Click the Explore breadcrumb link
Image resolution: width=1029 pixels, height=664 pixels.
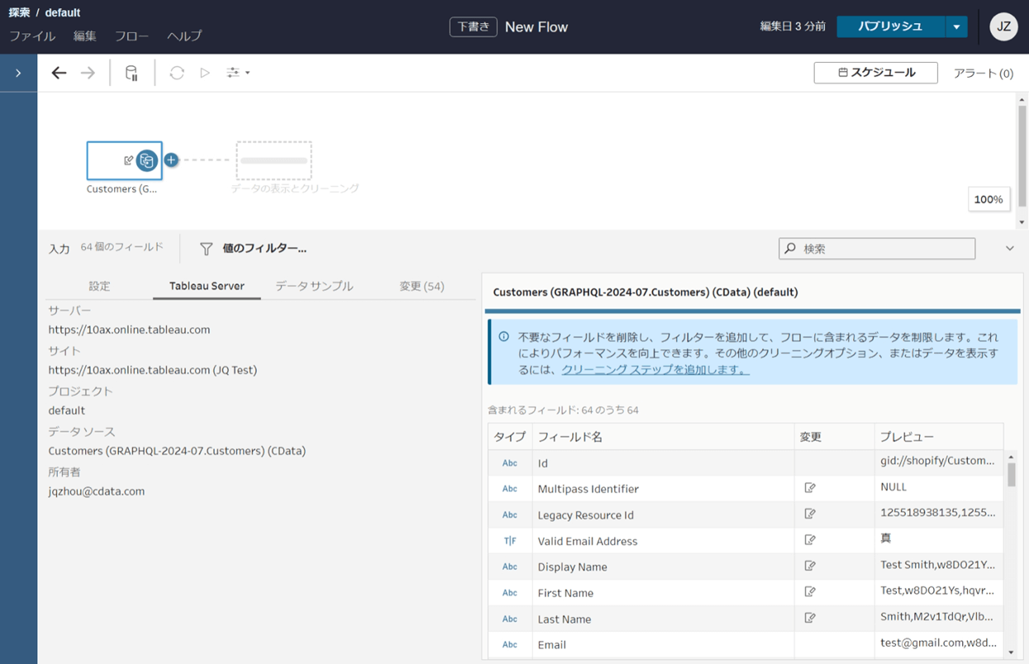click(19, 12)
